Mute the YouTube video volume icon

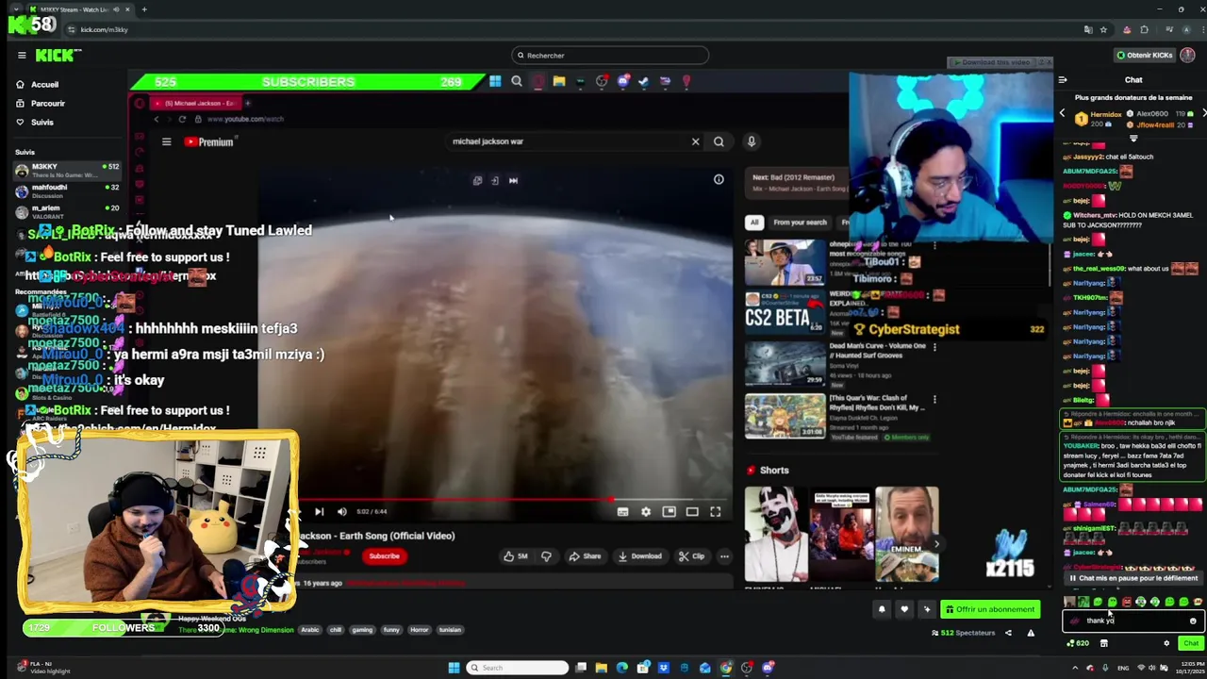(341, 511)
